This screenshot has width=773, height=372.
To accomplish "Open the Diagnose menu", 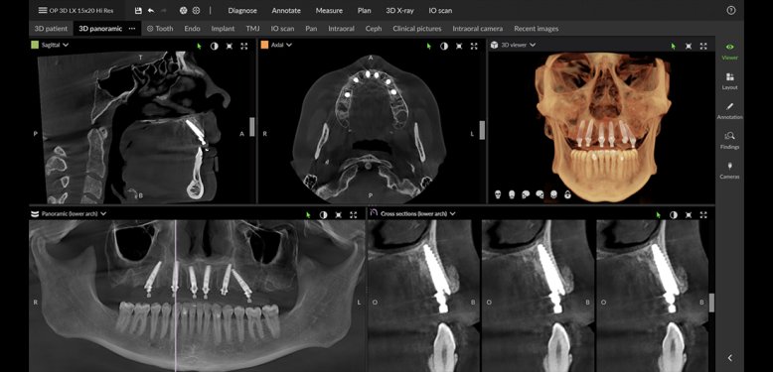I will point(242,10).
